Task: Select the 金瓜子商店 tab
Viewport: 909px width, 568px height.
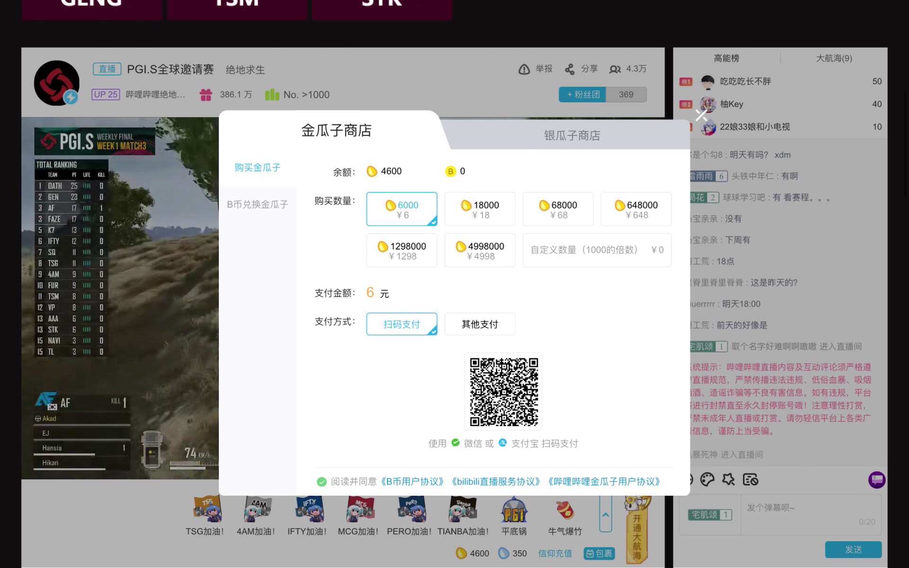Action: (336, 130)
